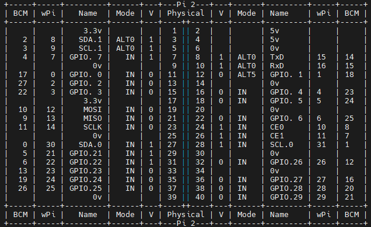The image size is (371, 227).
Task: Click the top-right BCM column header
Action: point(352,13)
